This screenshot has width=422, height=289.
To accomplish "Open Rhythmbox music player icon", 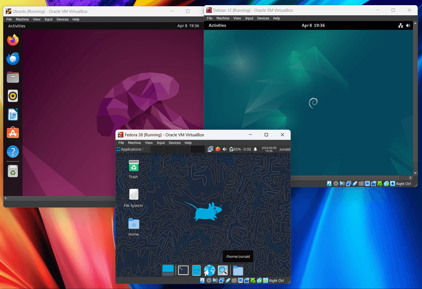I will 13,96.
